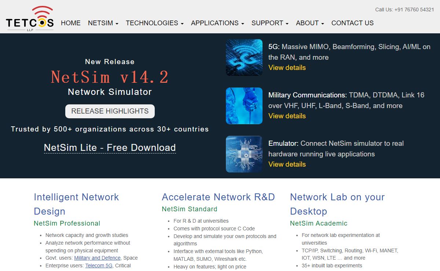440x271 pixels.
Task: Click the 'Network Simulator' subtitle
Action: tap(110, 92)
